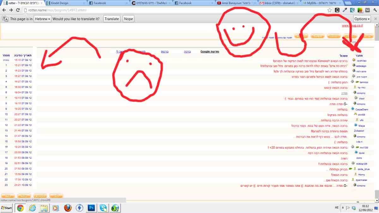Open Firefox from the taskbar
Screen dimensions: 379x213
[67, 208]
